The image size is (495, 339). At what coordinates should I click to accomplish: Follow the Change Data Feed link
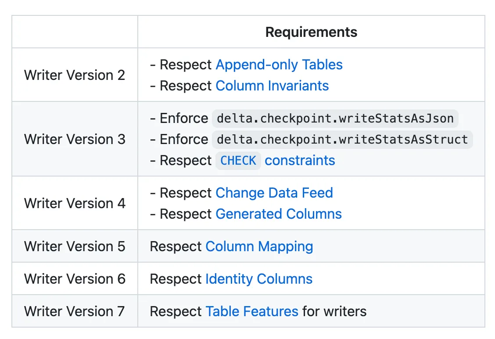pyautogui.click(x=274, y=193)
